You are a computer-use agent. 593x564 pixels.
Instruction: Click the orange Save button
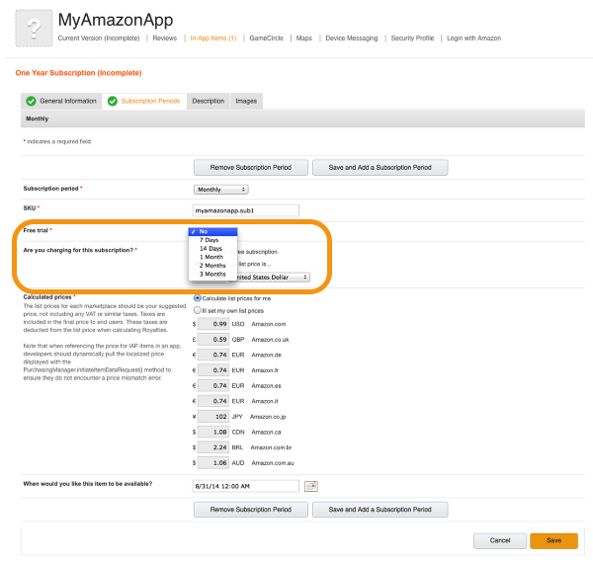[x=554, y=540]
